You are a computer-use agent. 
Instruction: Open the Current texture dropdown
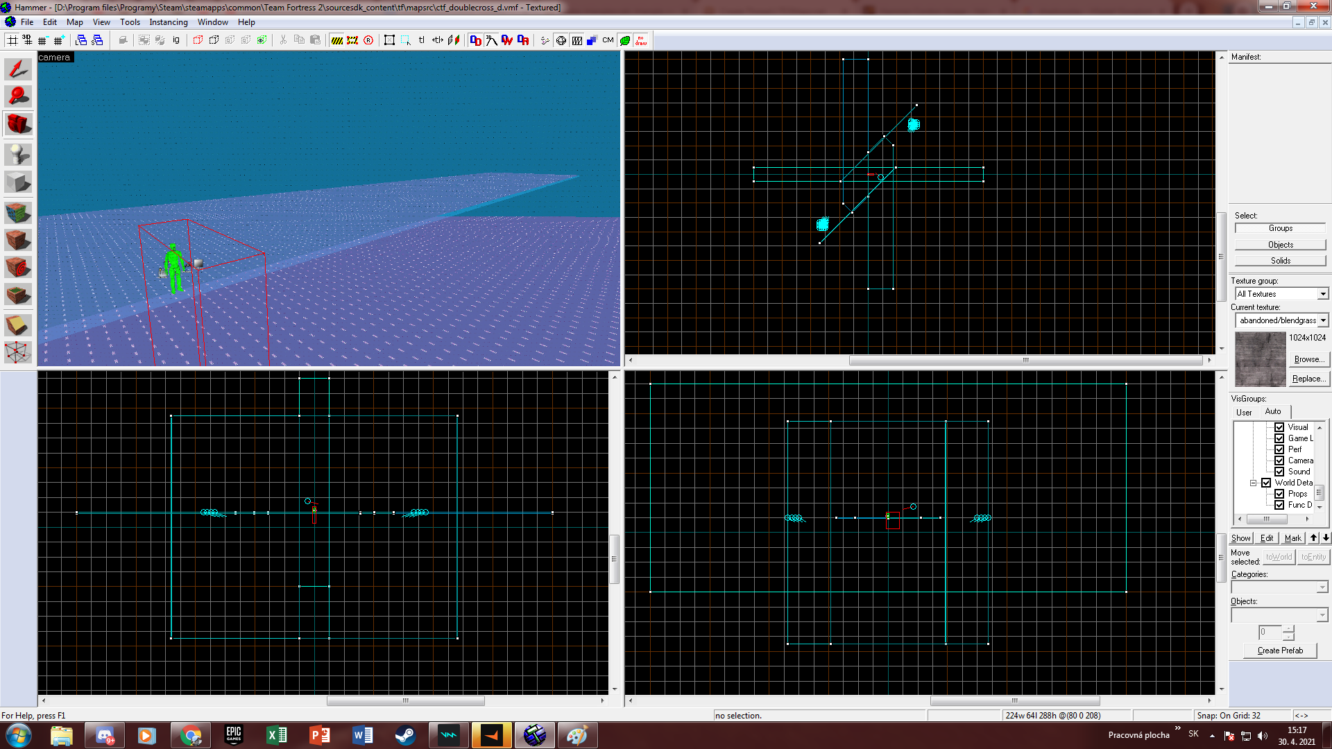coord(1323,320)
